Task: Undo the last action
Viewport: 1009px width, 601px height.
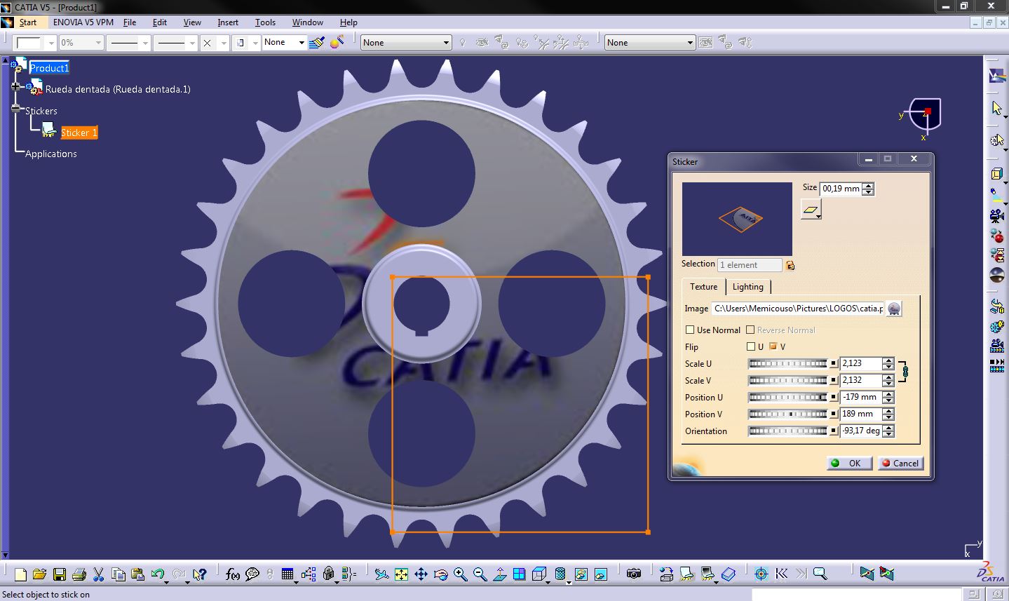Action: pyautogui.click(x=157, y=574)
